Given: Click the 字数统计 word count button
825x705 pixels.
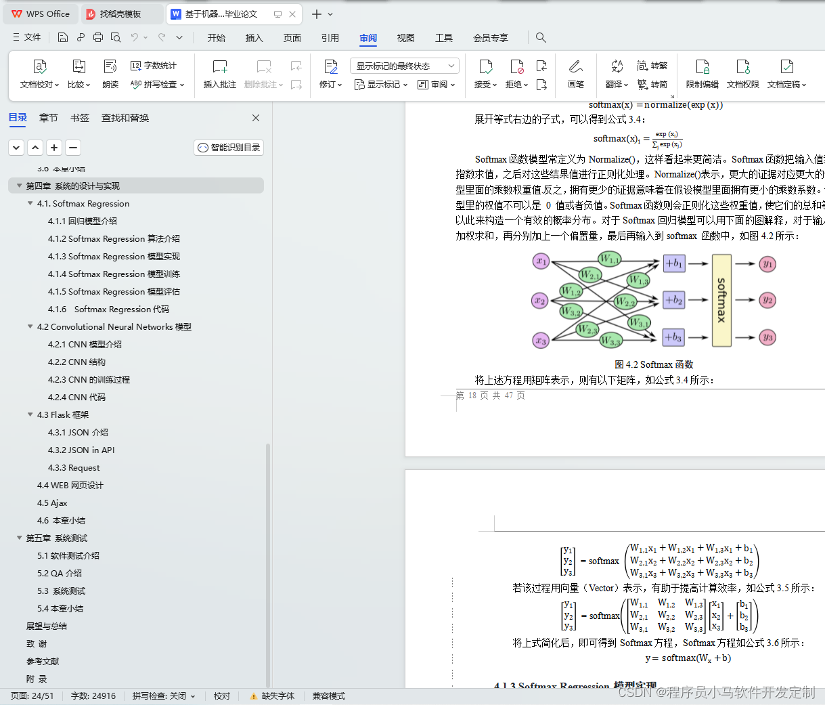Looking at the screenshot, I should click(x=154, y=66).
